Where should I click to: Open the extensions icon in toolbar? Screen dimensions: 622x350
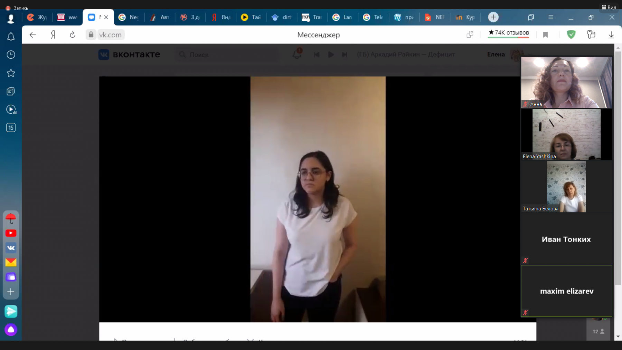tap(591, 35)
